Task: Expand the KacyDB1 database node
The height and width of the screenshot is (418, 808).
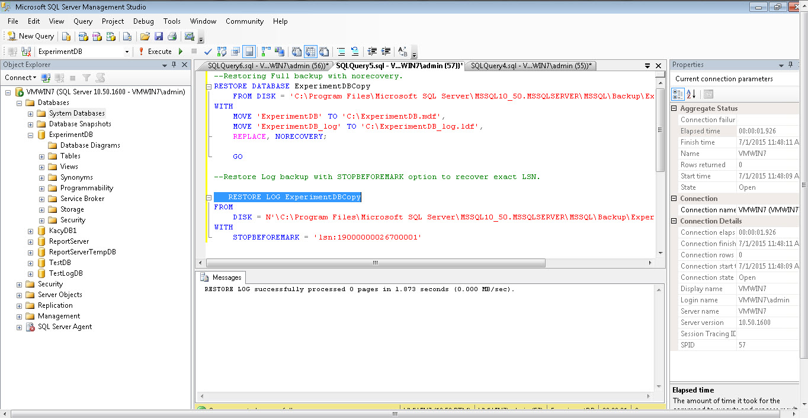Action: click(31, 231)
